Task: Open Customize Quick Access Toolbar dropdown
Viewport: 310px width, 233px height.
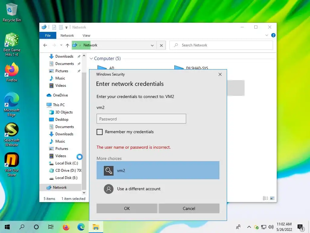Action: coord(66,28)
